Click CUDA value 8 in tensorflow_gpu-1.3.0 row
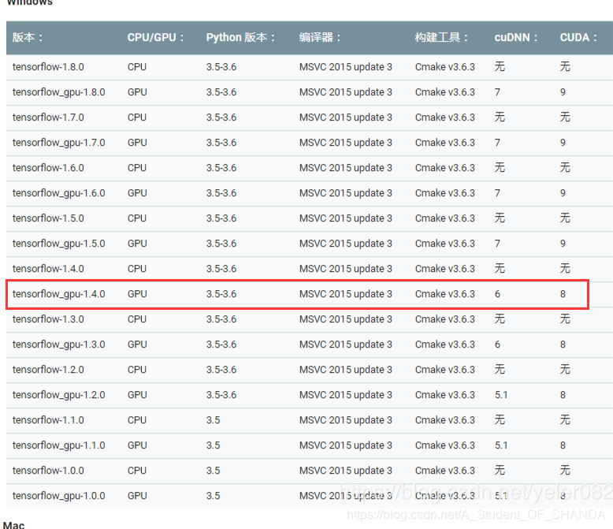The image size is (613, 529). tap(563, 345)
